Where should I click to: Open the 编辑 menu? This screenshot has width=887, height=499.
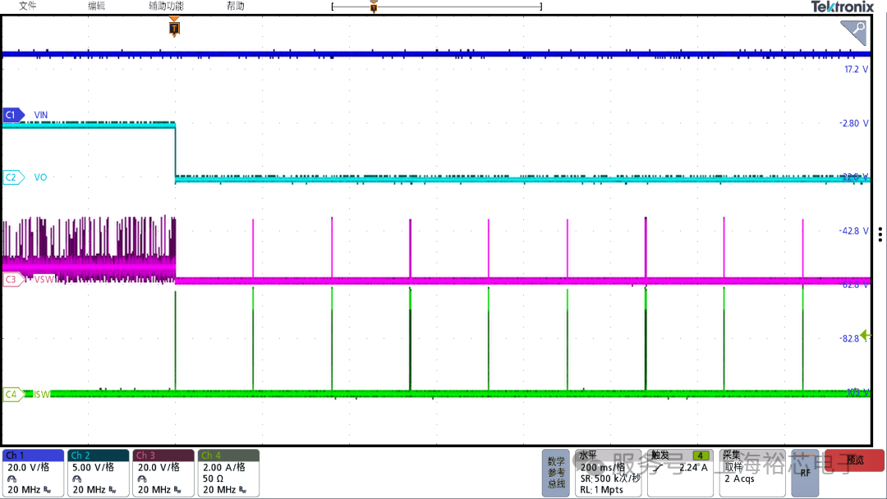96,6
